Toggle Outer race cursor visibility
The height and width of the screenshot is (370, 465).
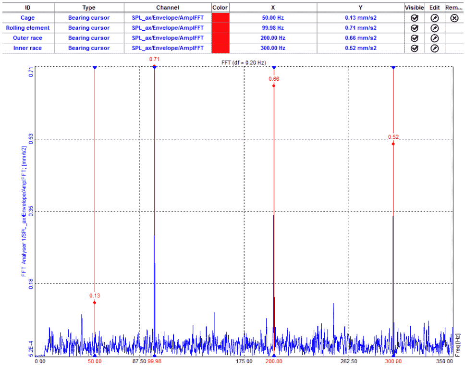415,38
